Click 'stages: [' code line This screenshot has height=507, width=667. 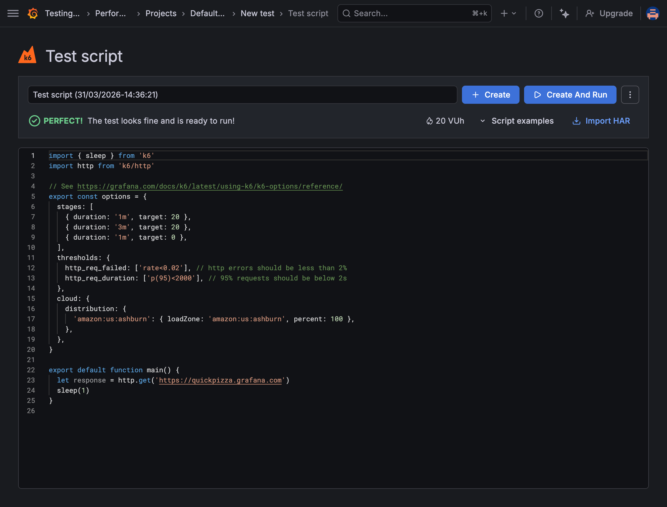(x=75, y=207)
